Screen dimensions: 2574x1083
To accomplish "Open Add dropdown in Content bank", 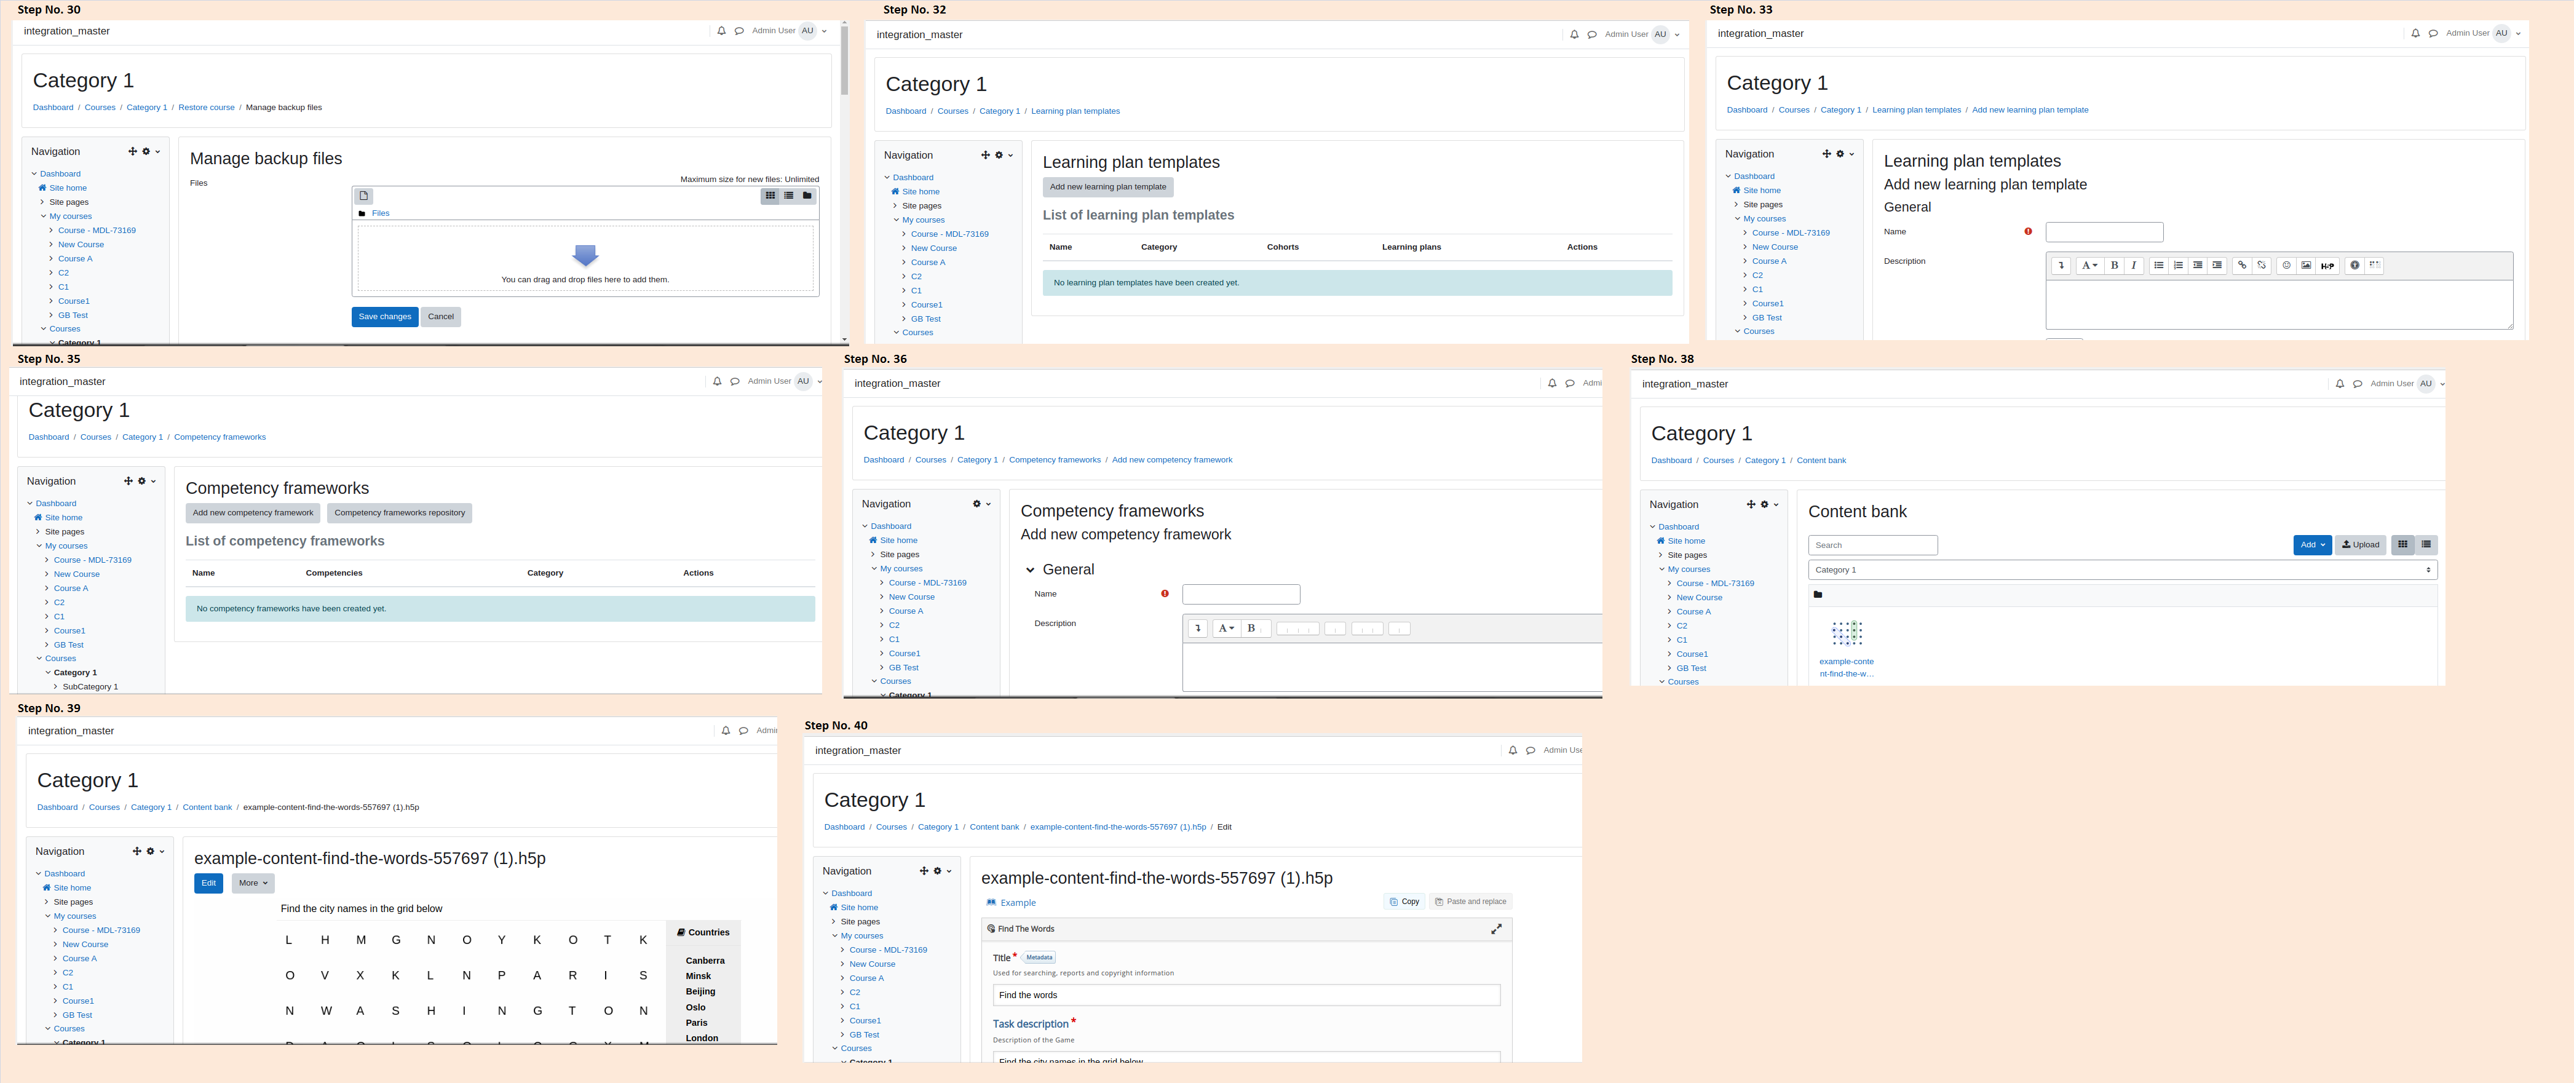I will 2312,544.
